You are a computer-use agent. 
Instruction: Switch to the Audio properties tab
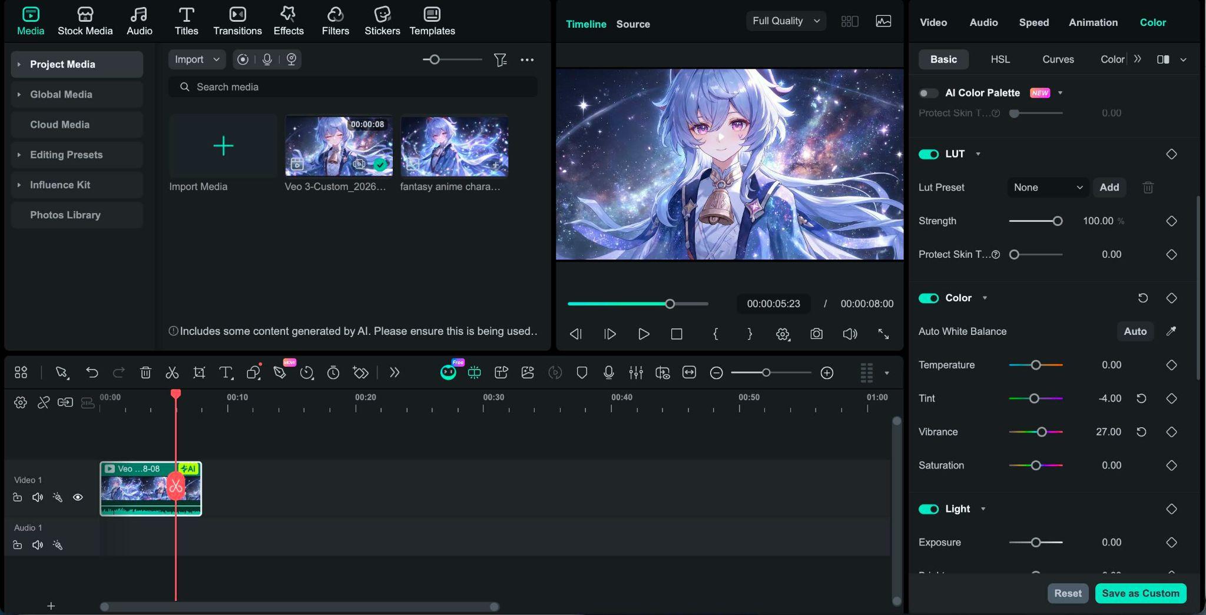coord(983,22)
